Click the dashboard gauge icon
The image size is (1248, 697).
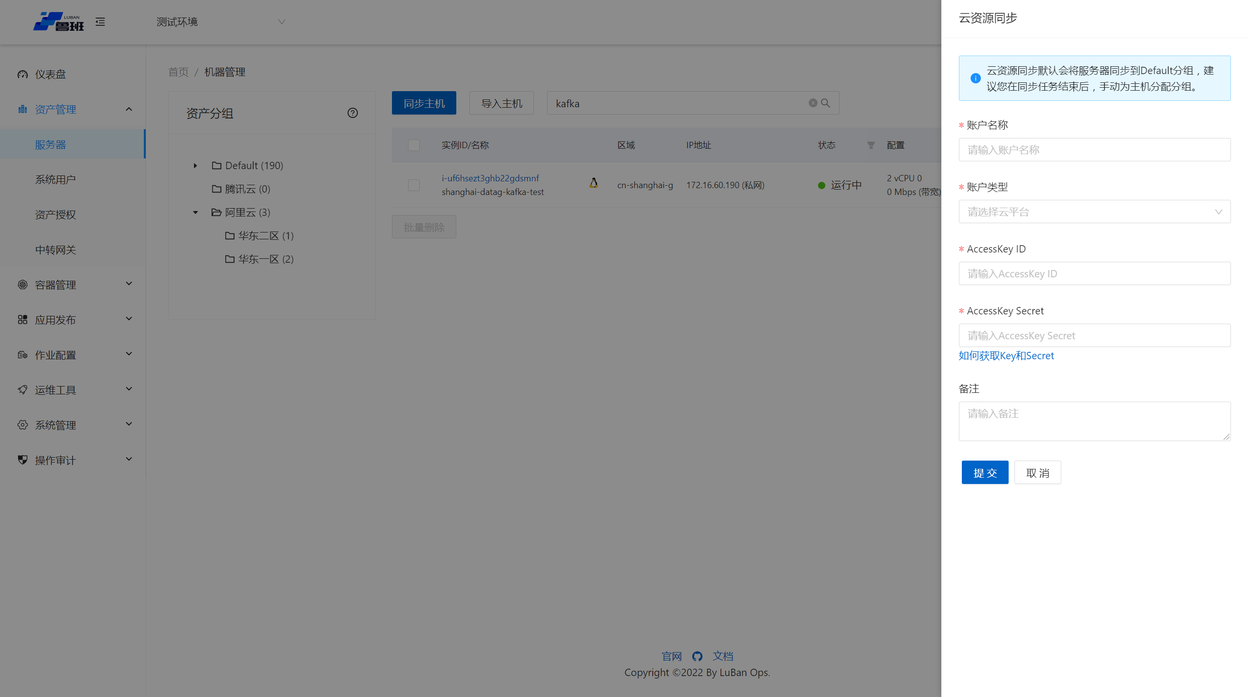pyautogui.click(x=22, y=74)
